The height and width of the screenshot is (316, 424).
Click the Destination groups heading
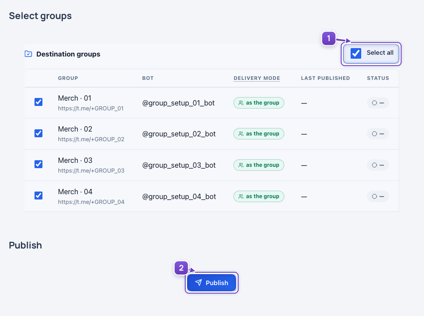tap(68, 54)
